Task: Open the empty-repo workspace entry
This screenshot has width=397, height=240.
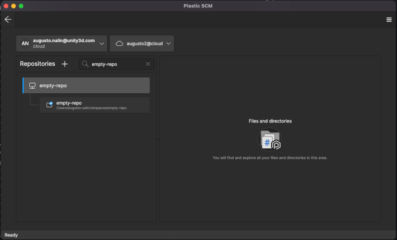Action: 95,105
